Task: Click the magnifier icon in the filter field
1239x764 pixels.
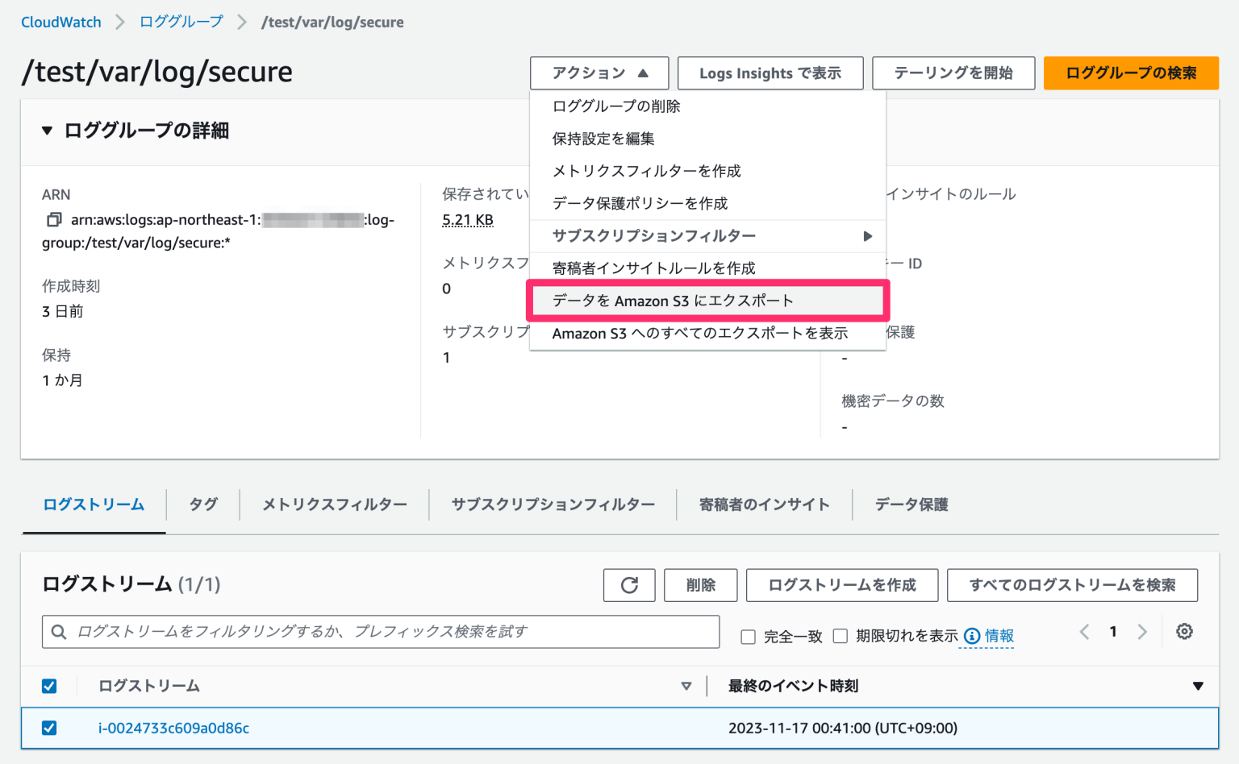Action: [x=59, y=632]
